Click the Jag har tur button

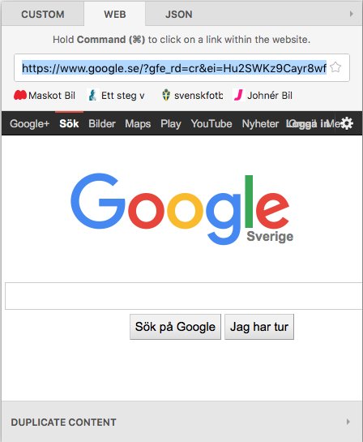click(259, 327)
